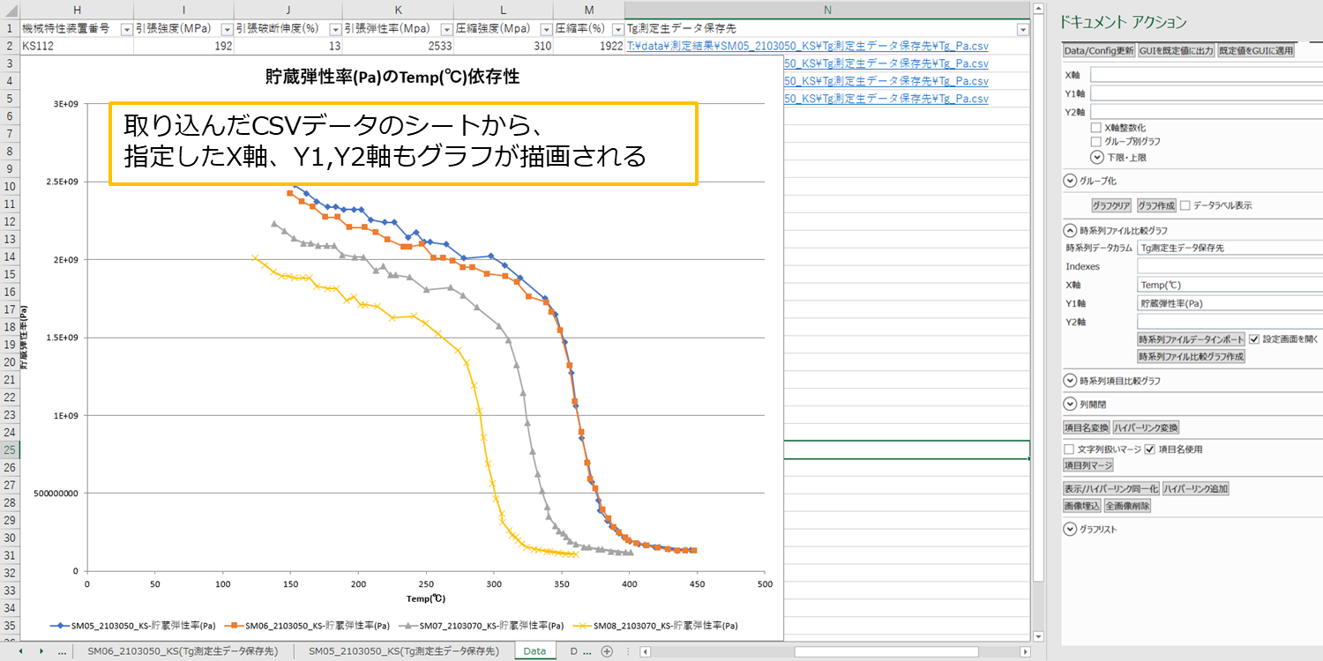Uncheck the 項目名使用 checkbox
1323x661 pixels.
tap(1149, 449)
